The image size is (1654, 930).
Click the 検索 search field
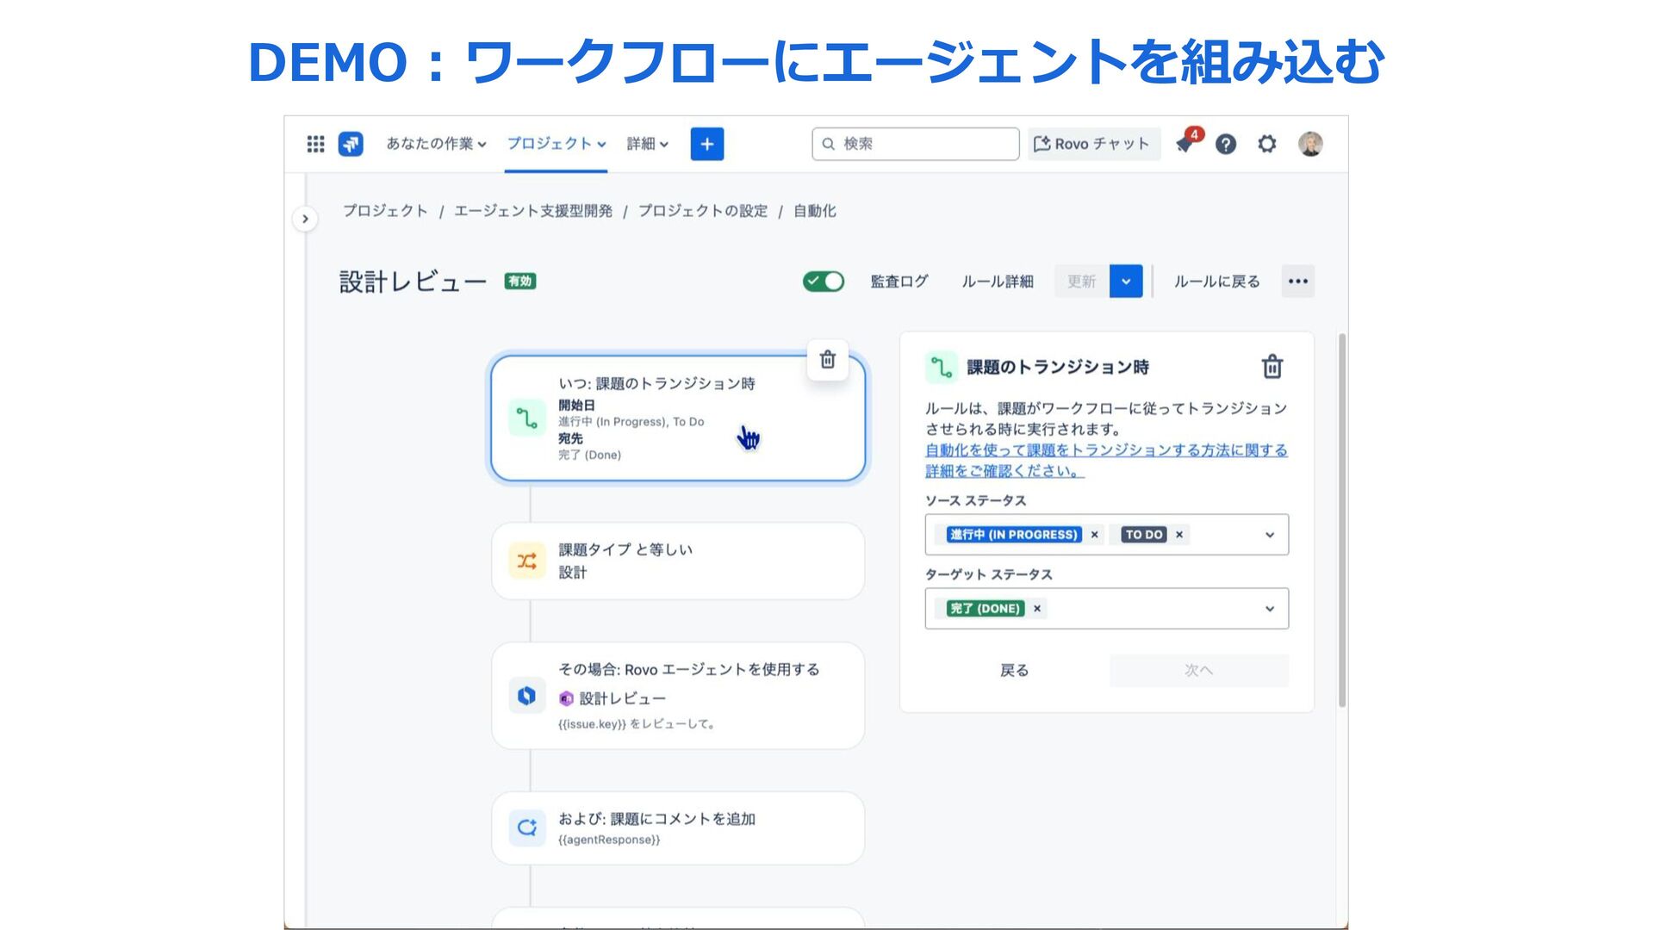(x=916, y=144)
